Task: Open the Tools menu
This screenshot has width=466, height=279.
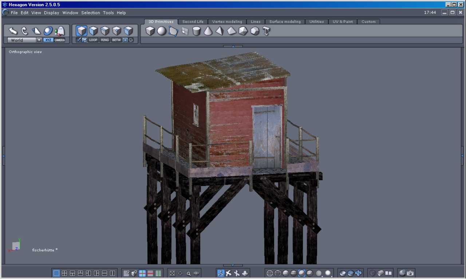Action: 108,13
